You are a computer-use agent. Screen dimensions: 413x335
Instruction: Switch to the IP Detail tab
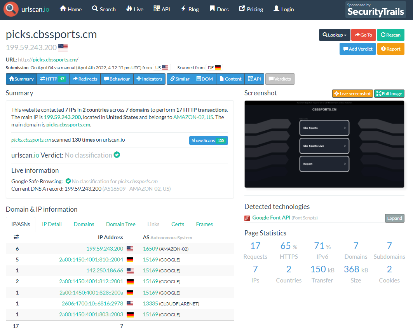52,224
